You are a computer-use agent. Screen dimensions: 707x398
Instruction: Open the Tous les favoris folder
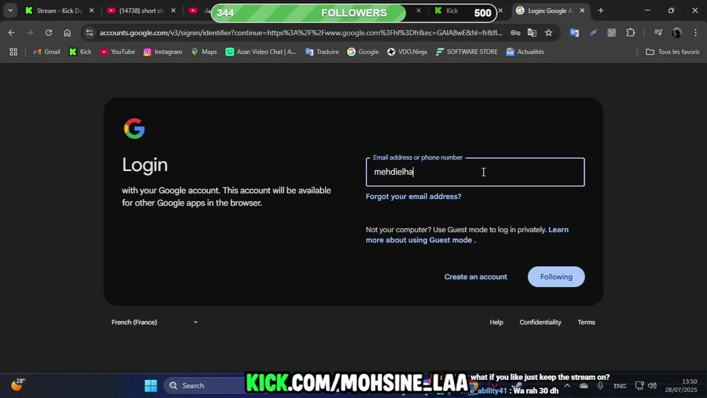pos(673,51)
